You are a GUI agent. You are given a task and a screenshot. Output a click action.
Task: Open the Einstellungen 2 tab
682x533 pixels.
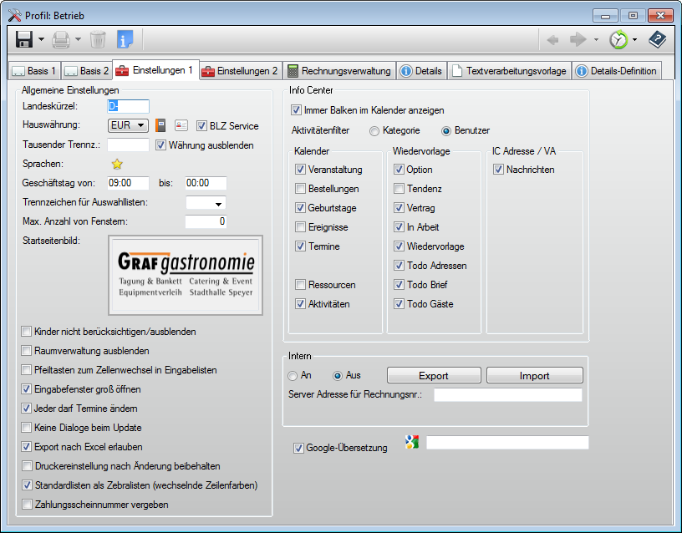(239, 71)
